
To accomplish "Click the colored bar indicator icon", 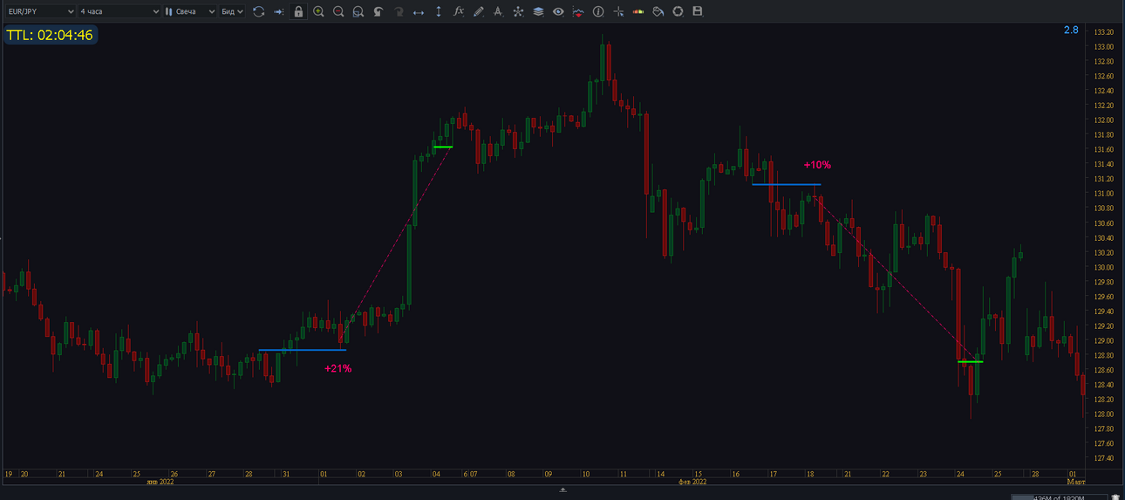I will [x=638, y=11].
